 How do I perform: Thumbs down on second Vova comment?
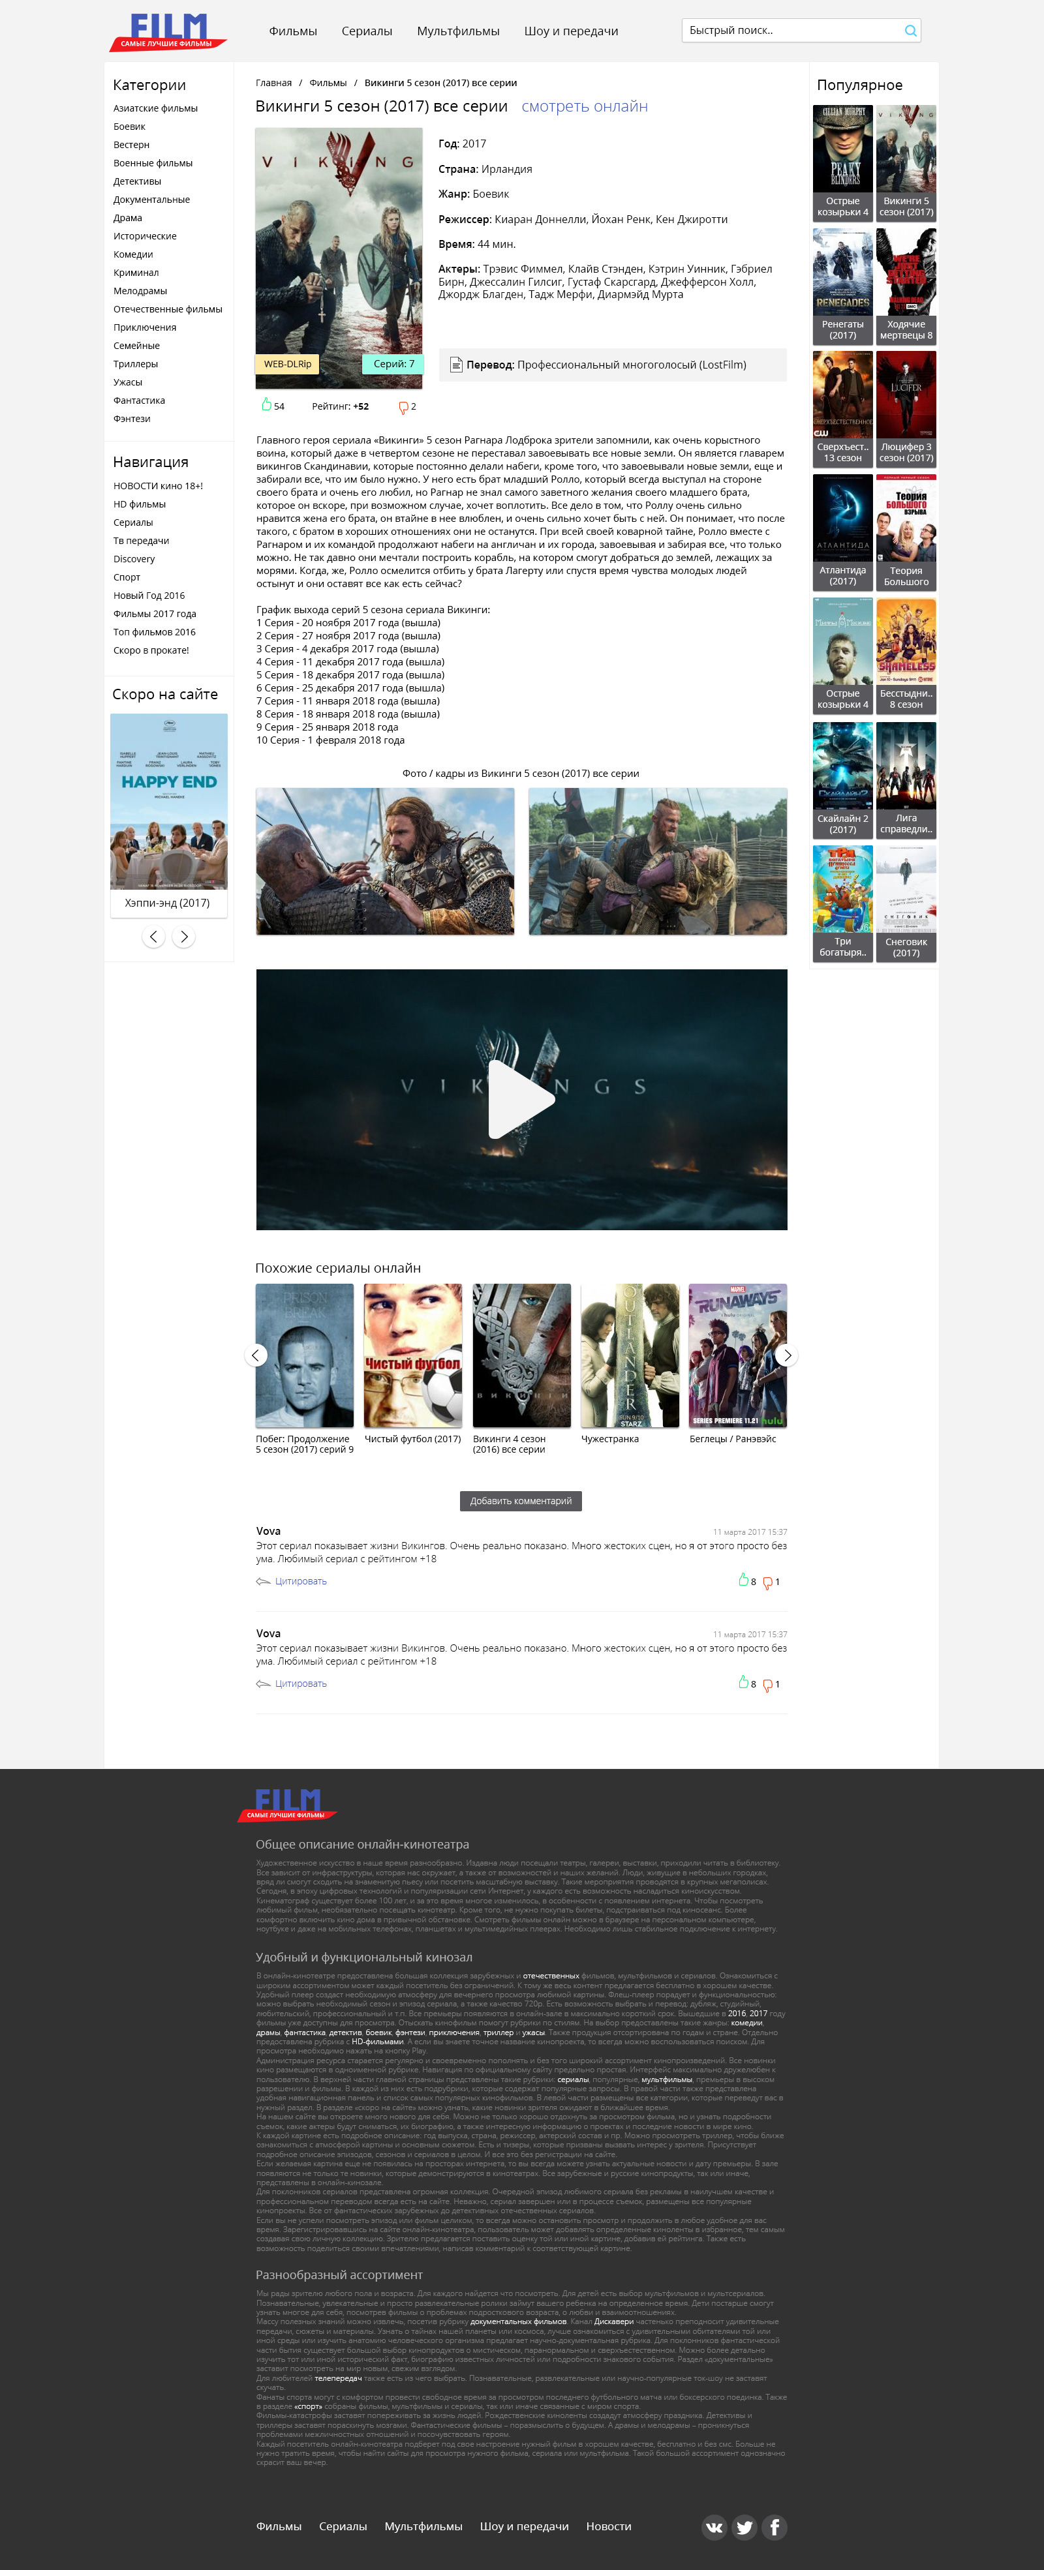click(767, 1685)
